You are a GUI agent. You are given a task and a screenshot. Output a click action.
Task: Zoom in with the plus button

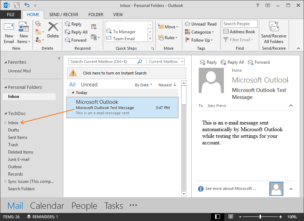280,216
